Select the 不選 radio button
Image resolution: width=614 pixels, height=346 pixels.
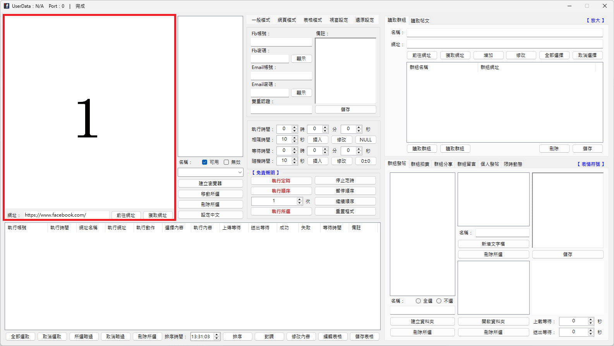439,301
